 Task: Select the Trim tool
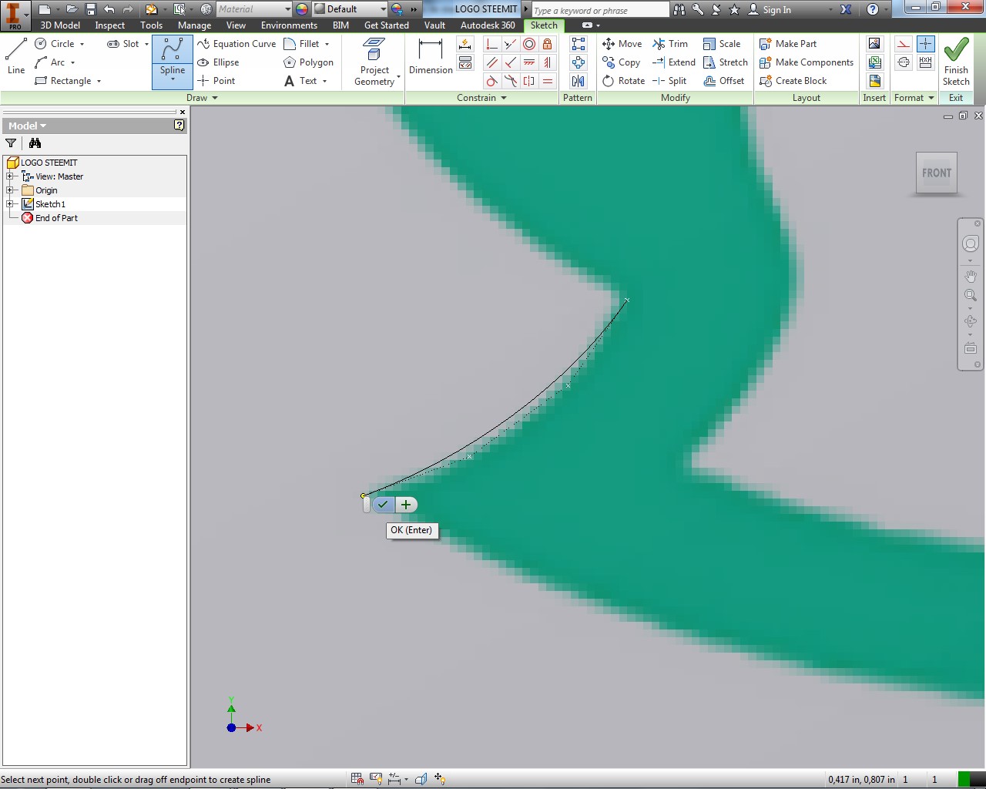(x=670, y=44)
